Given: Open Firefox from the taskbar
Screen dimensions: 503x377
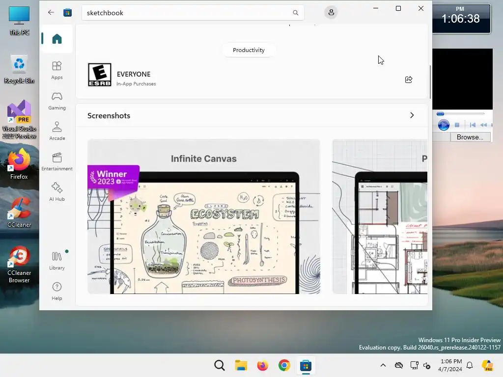Looking at the screenshot, I should click(262, 365).
